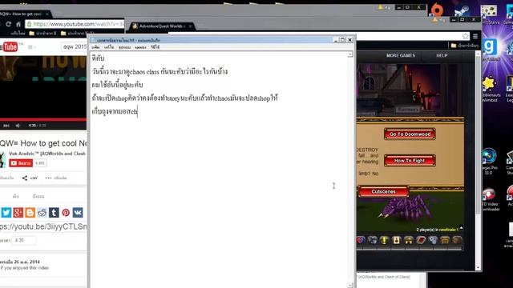This screenshot has width=513, height=288.
Task: Seek on the red video progress bar
Action: click(x=43, y=120)
